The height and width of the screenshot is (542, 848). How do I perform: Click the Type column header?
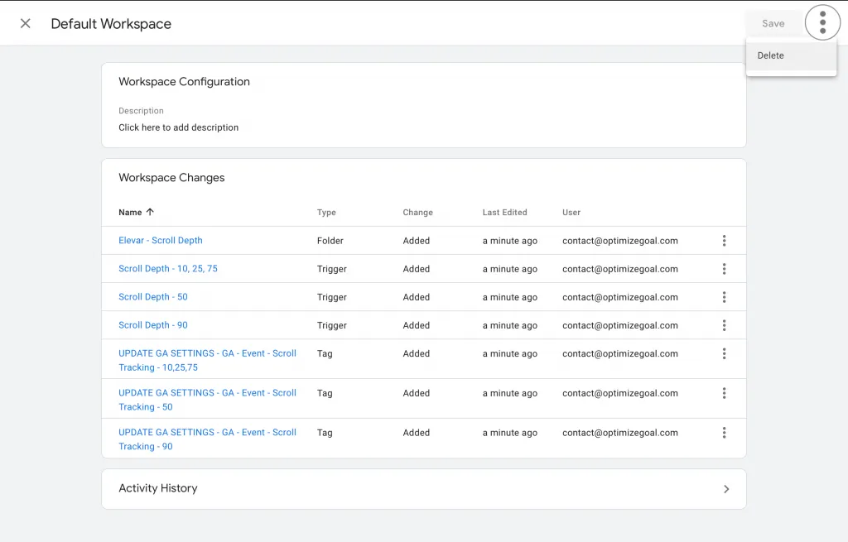coord(326,213)
